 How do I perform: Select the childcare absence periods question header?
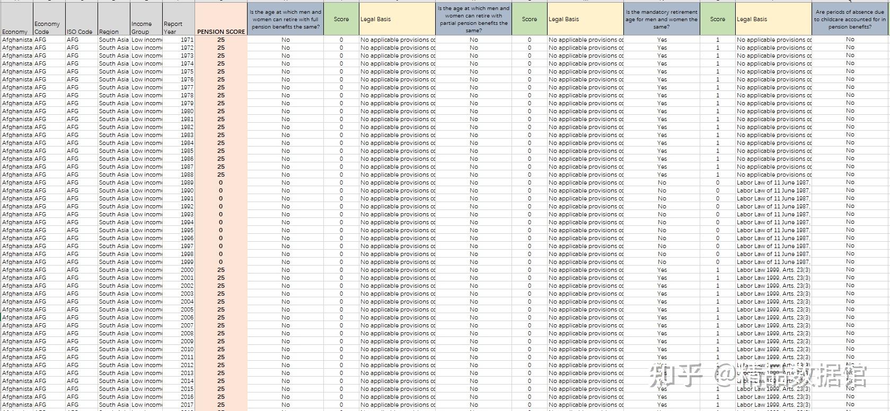coord(850,19)
